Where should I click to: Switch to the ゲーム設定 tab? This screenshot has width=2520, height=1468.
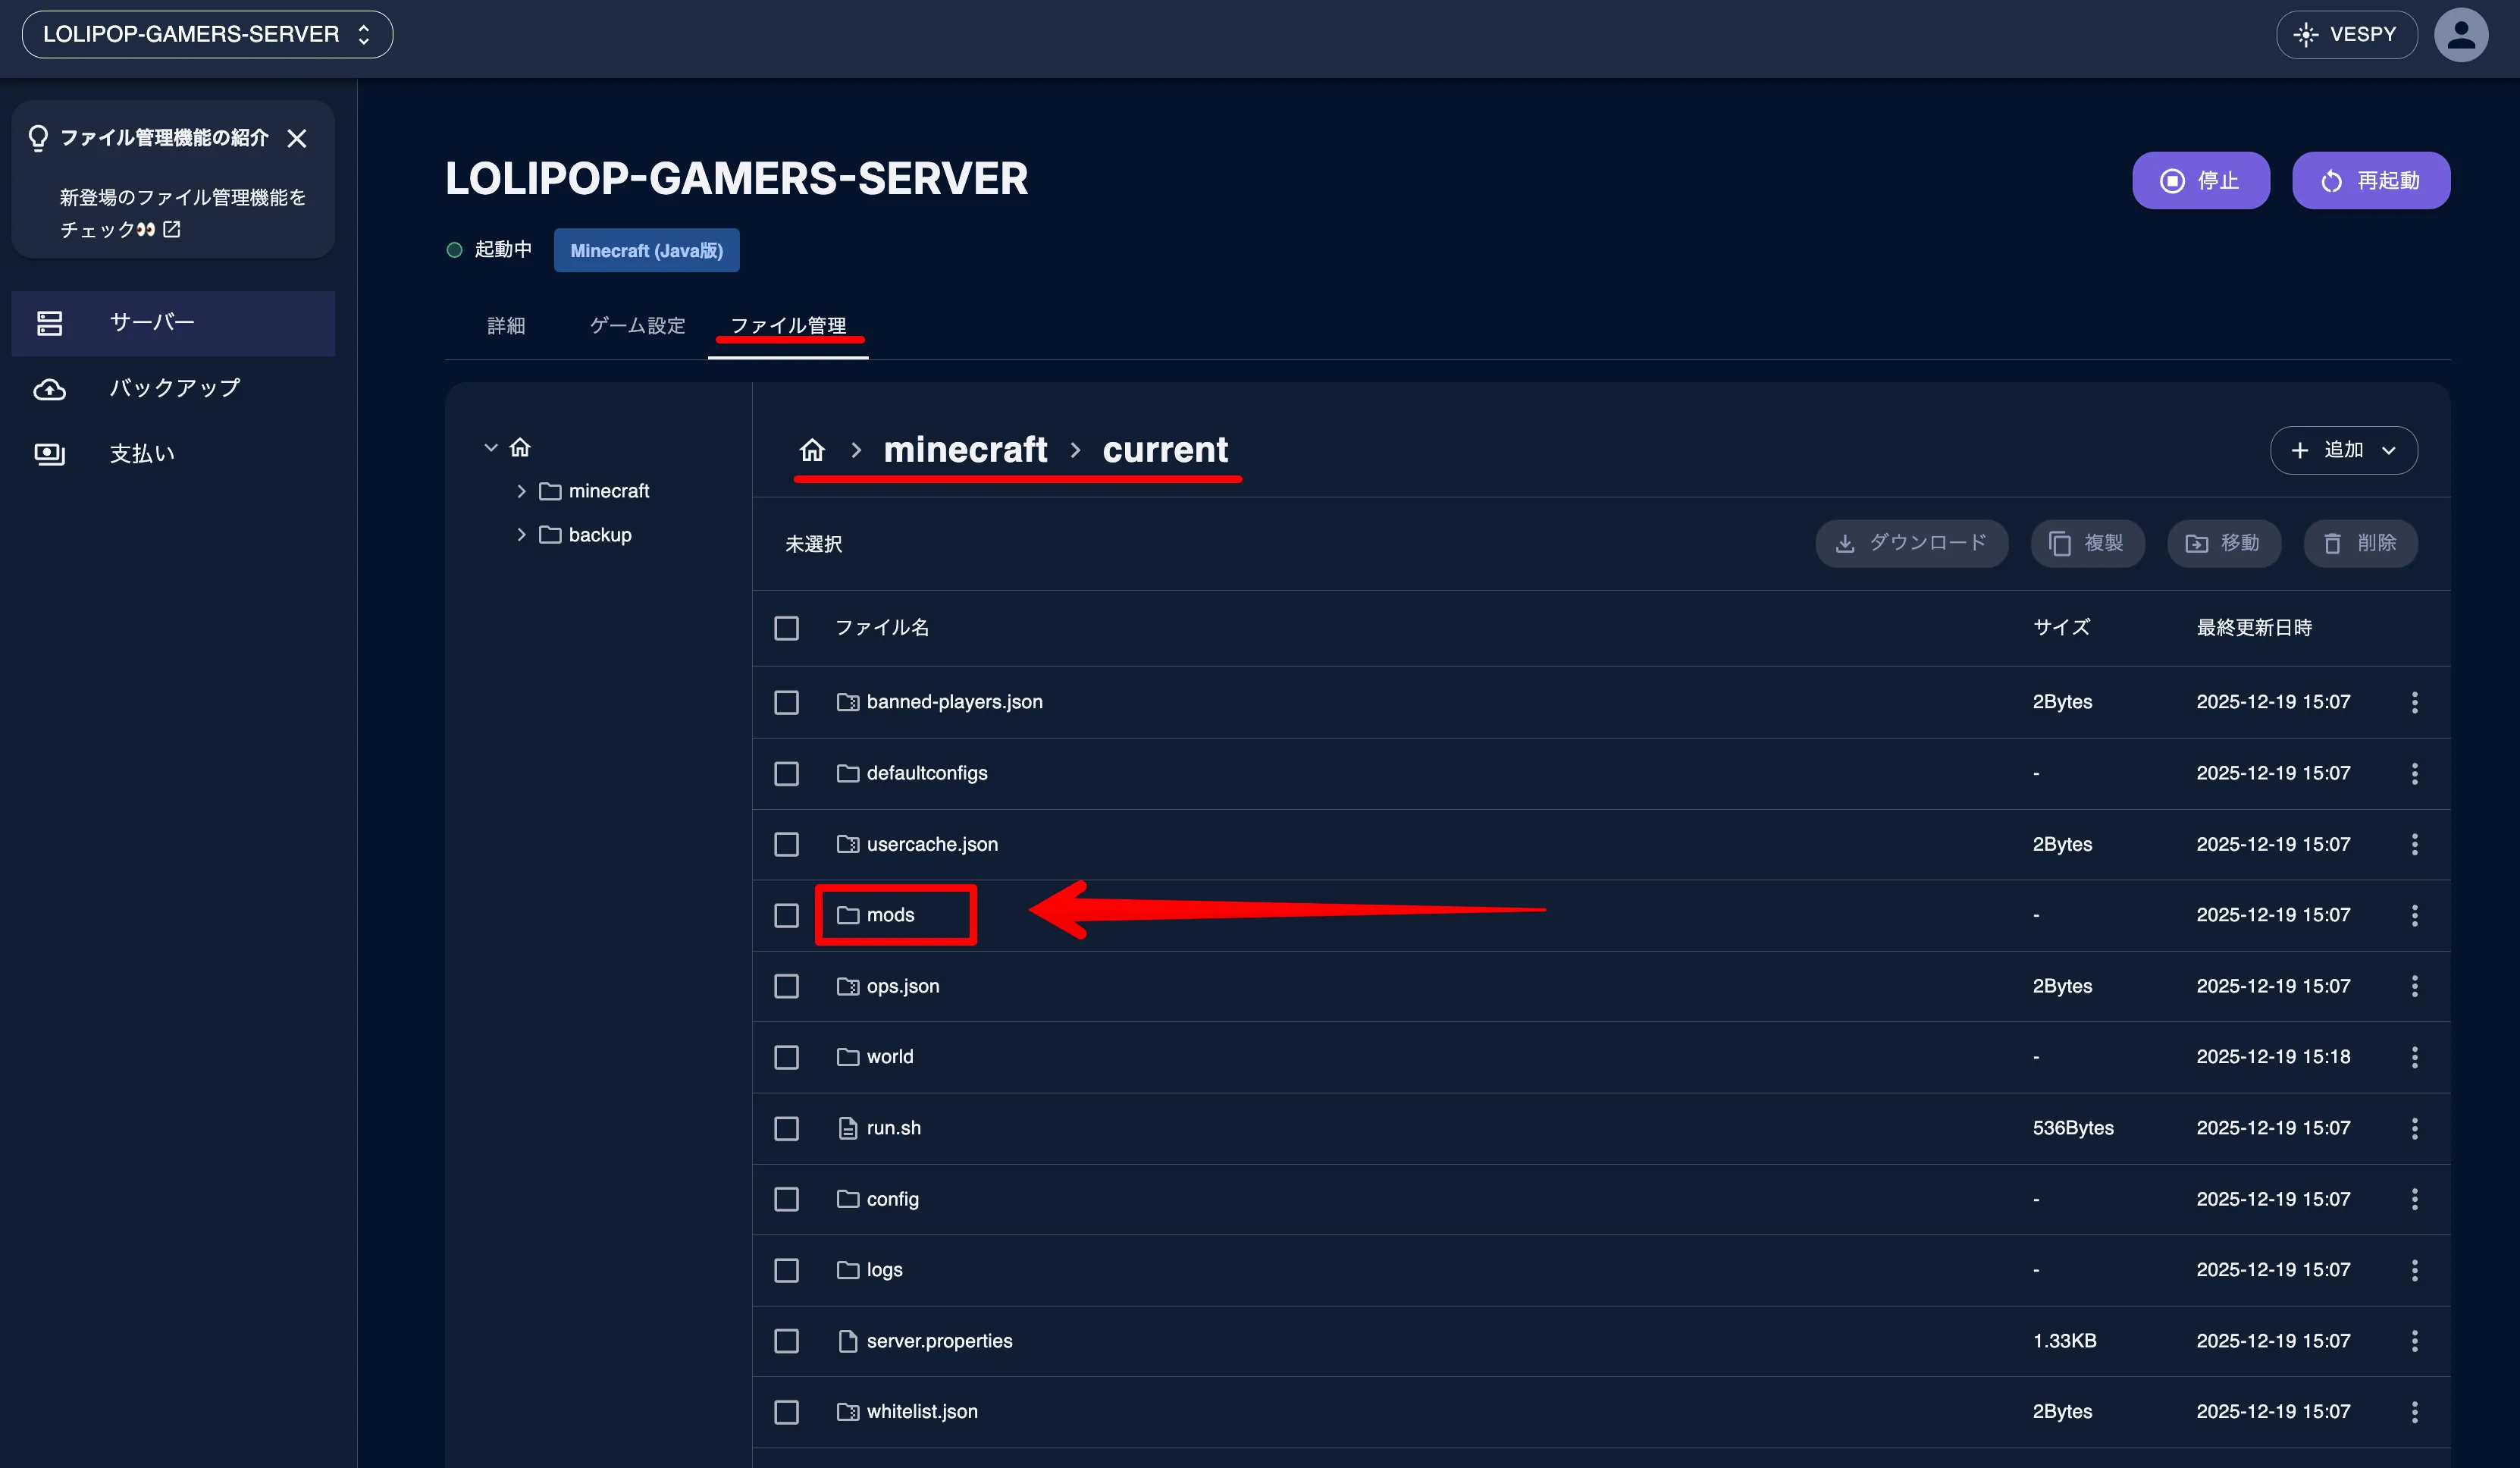click(637, 326)
